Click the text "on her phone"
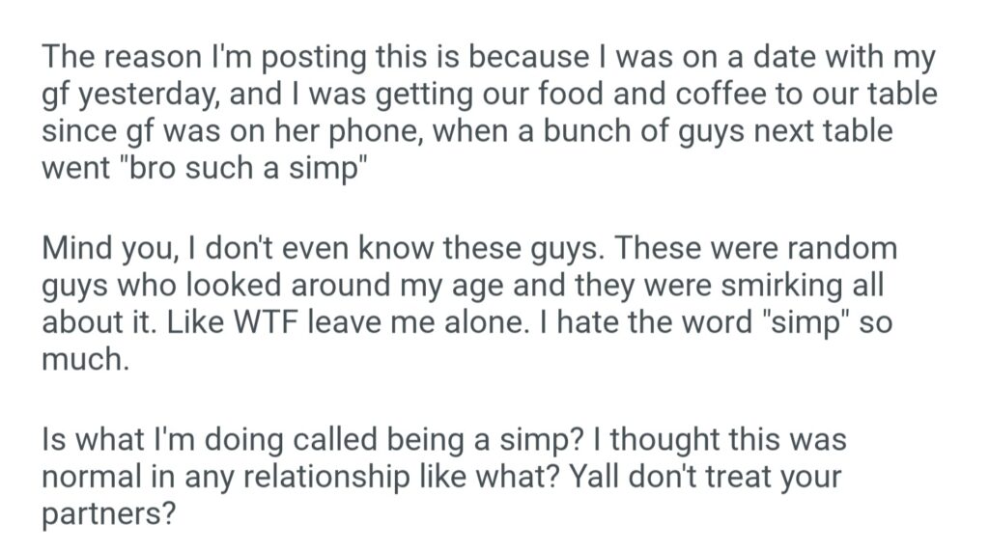Screen dimensions: 989x552 341,131
